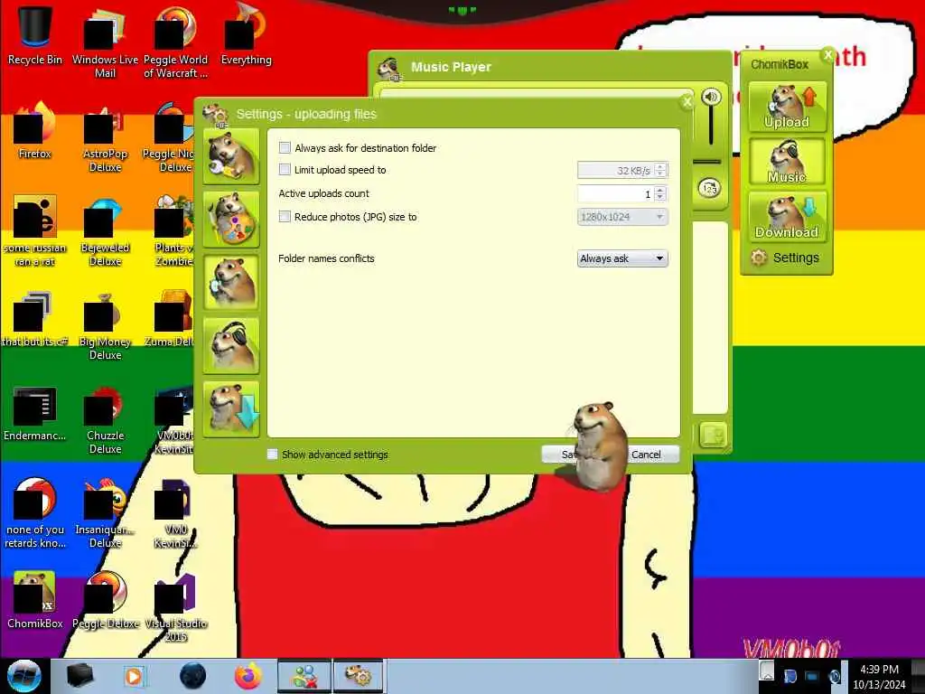This screenshot has height=694, width=925.
Task: Click the Music Player bottom-right green icon
Action: point(713,436)
